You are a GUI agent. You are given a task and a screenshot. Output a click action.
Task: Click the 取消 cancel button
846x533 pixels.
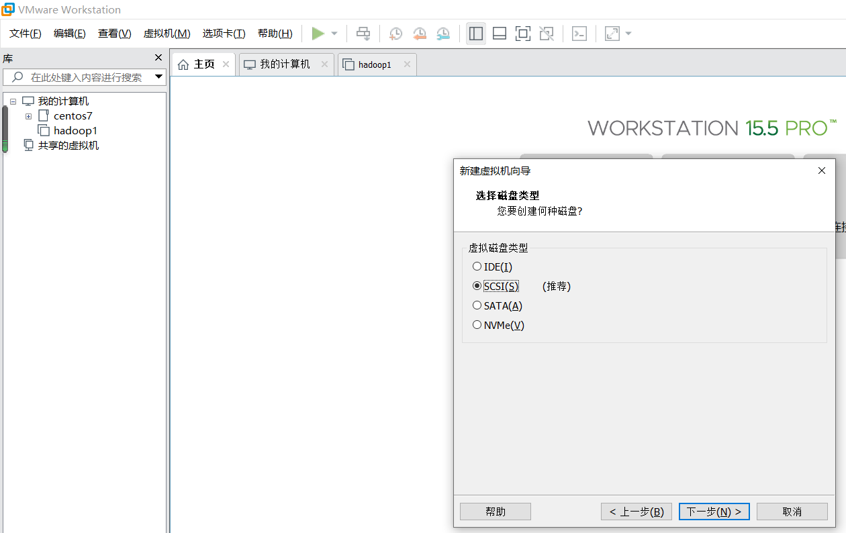point(792,512)
